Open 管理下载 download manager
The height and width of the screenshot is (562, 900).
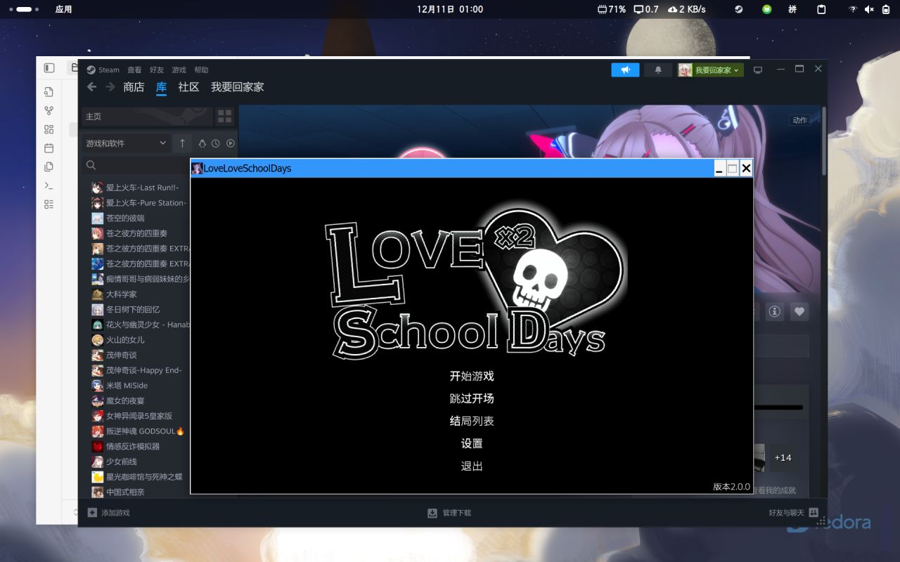449,513
